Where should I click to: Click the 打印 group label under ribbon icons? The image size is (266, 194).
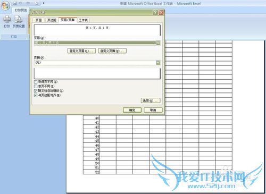(14, 37)
